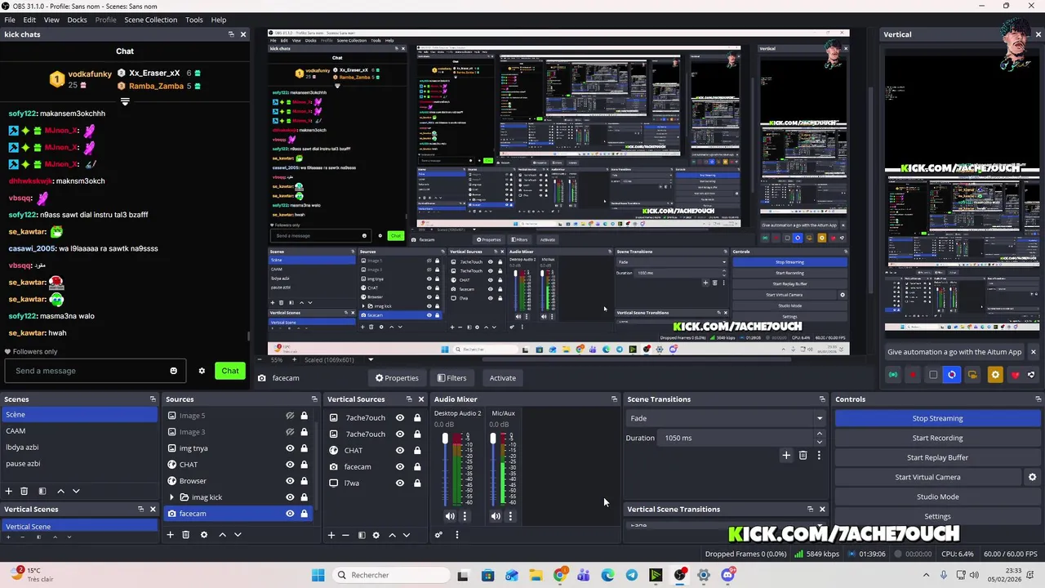Hide the img tnya source

(290, 448)
